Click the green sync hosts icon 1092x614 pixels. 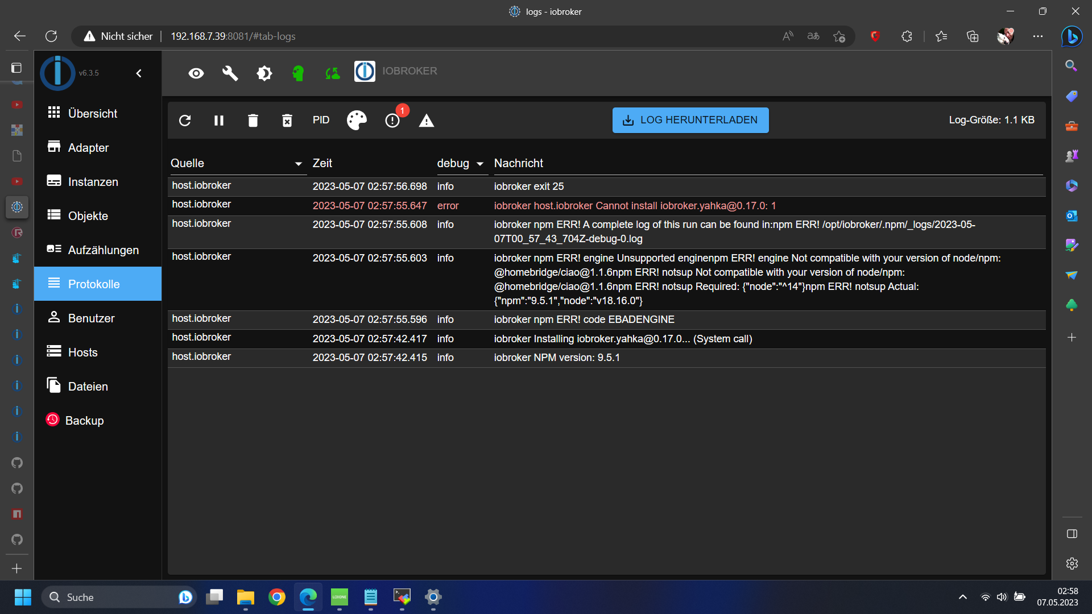(333, 73)
